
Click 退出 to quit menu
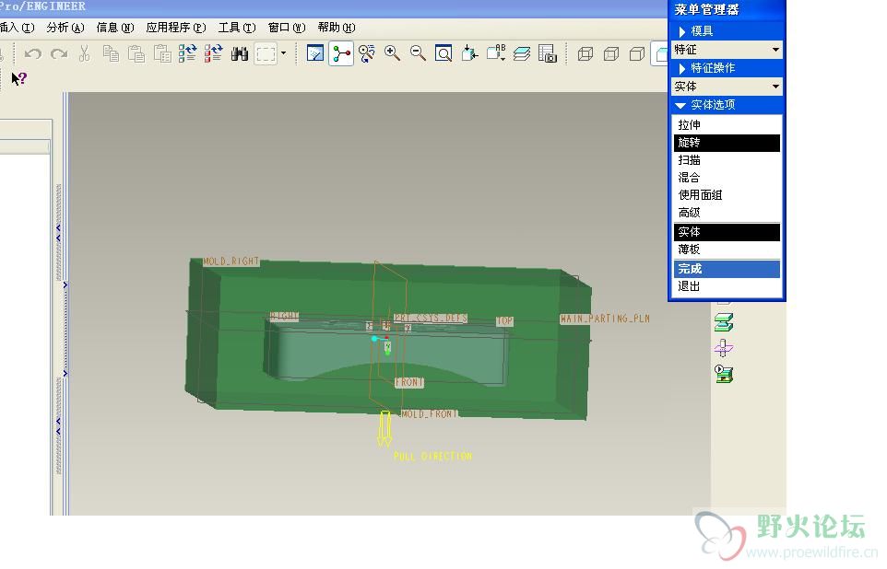point(727,286)
